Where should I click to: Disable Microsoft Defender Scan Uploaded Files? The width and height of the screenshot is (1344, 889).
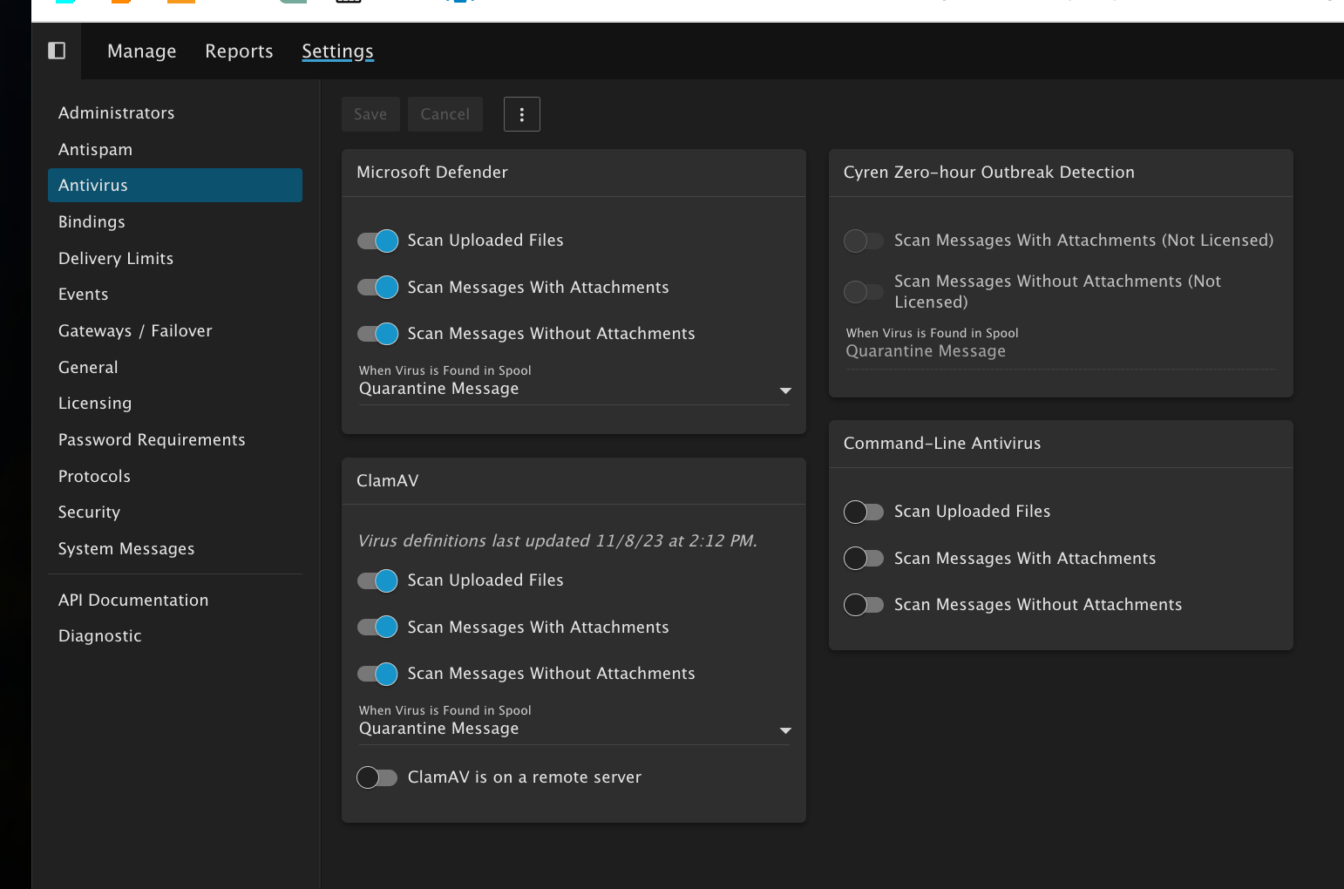377,241
